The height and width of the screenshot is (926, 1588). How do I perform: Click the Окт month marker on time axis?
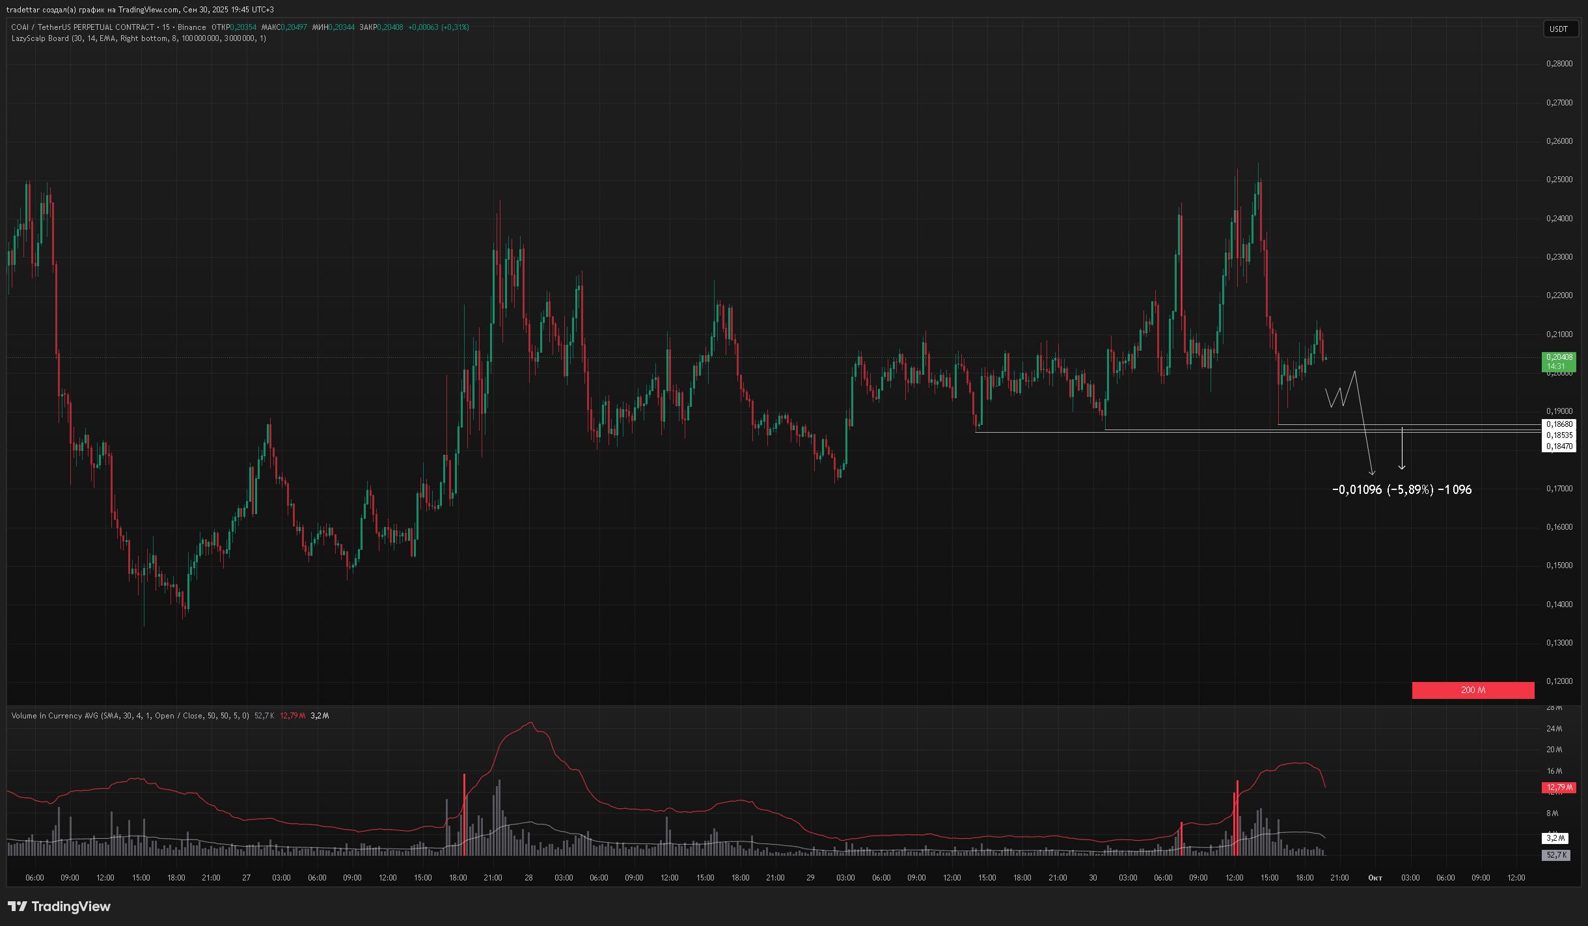click(x=1375, y=878)
